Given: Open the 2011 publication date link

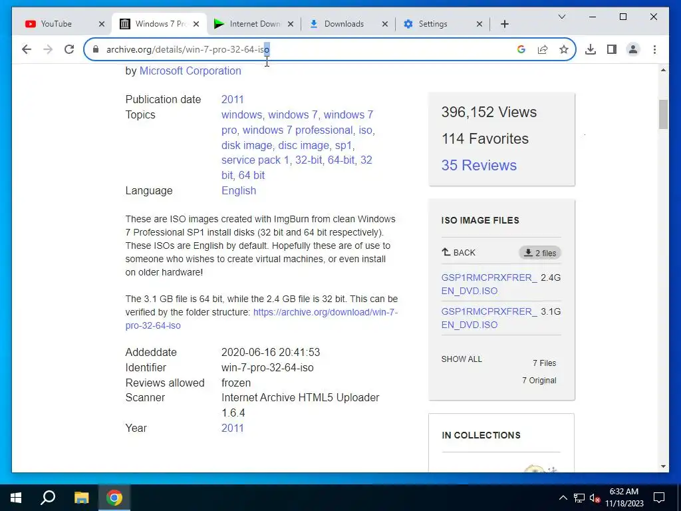Looking at the screenshot, I should click(x=232, y=100).
